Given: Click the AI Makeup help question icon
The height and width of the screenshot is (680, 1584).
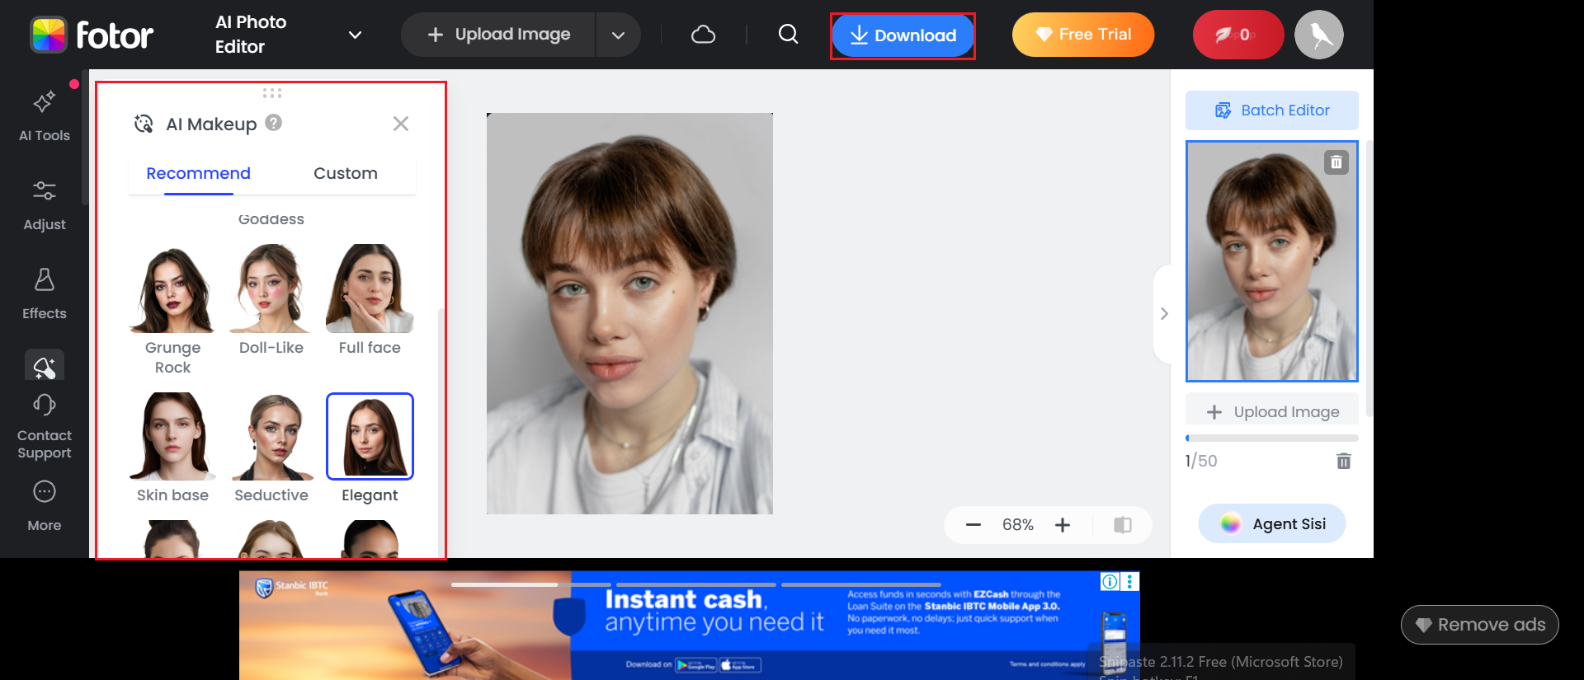Looking at the screenshot, I should pos(274,123).
